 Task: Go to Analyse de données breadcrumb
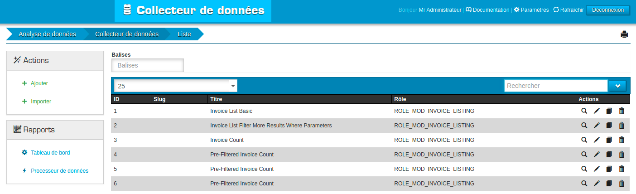47,34
